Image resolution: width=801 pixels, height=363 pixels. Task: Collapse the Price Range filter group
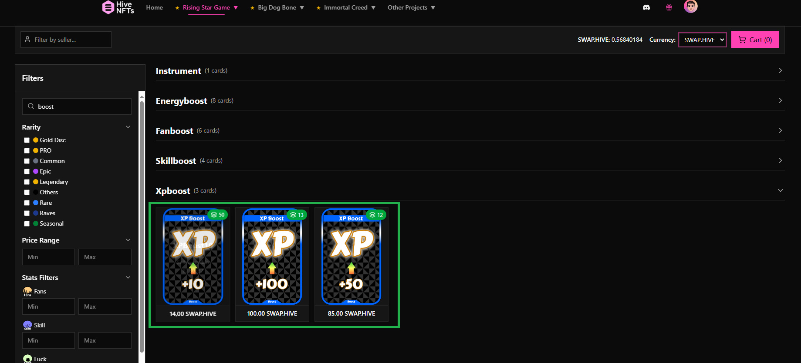click(128, 240)
